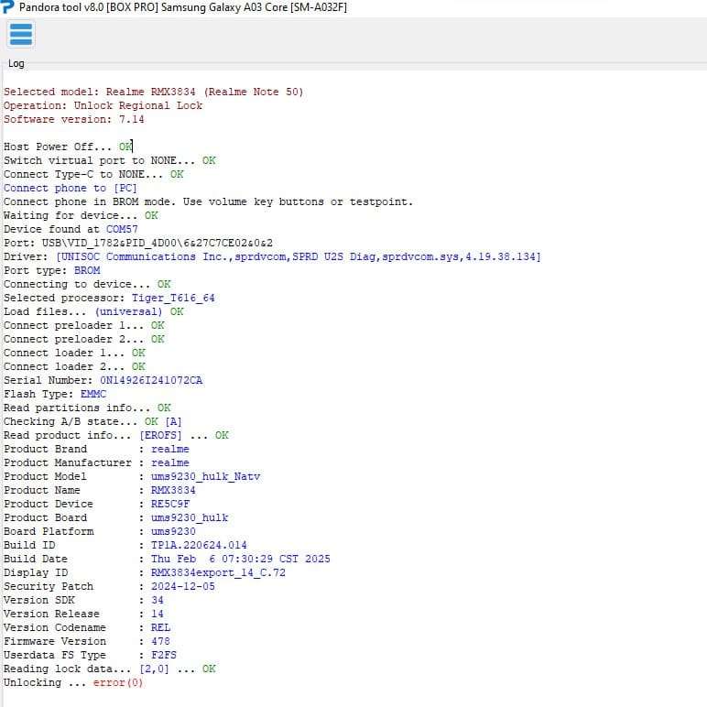Click the Product Board 'ums9230_hulk' value

(x=190, y=518)
